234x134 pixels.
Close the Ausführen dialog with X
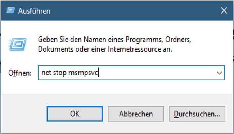[224, 10]
